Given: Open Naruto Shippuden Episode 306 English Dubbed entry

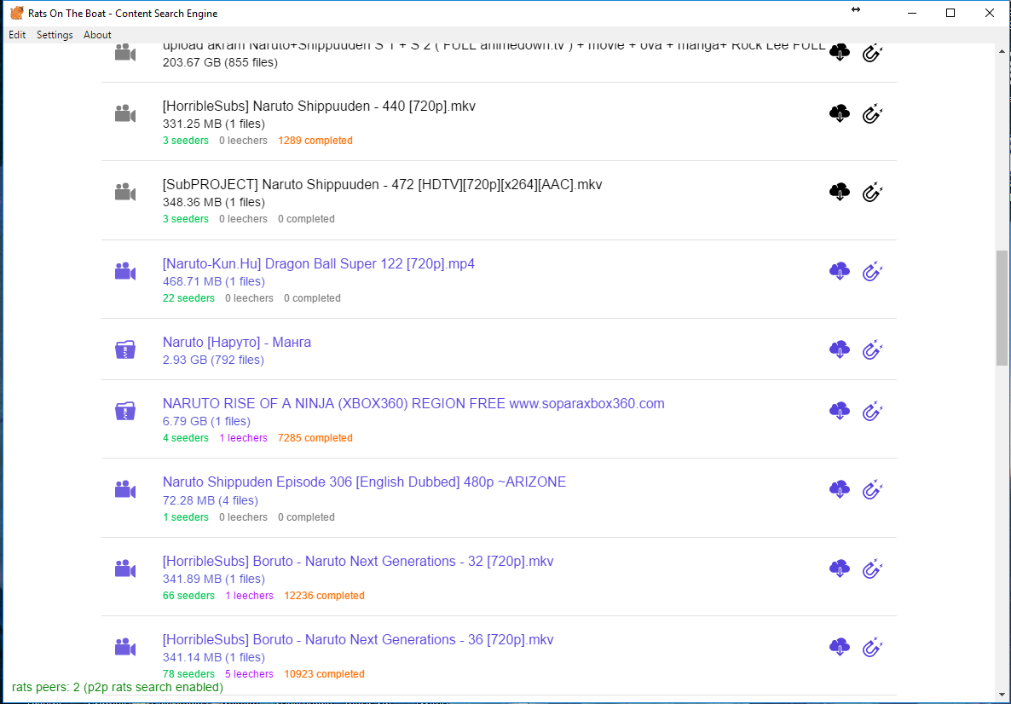Looking at the screenshot, I should coord(364,482).
